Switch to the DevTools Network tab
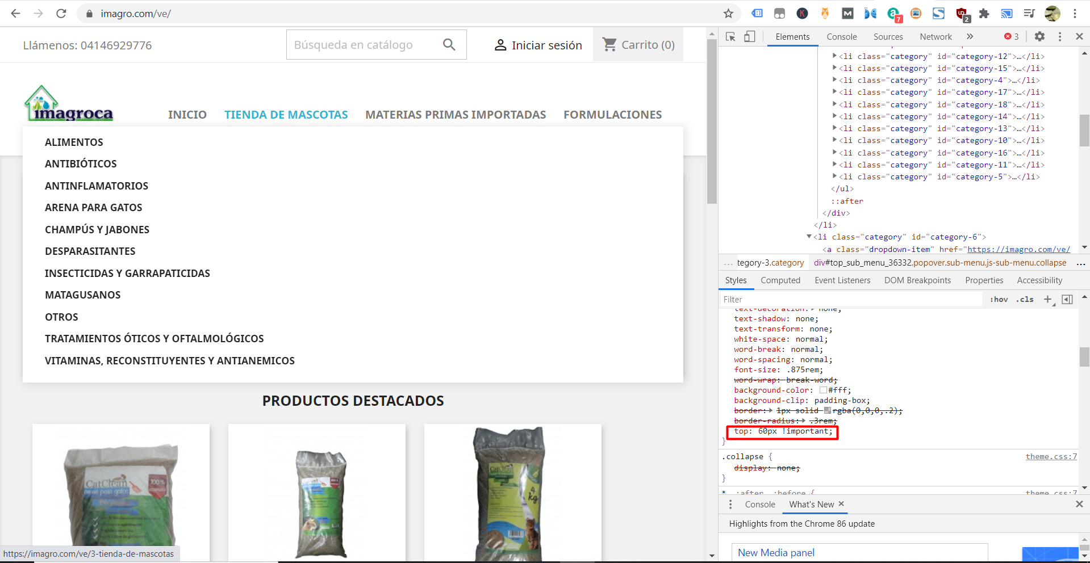This screenshot has height=563, width=1090. tap(936, 37)
